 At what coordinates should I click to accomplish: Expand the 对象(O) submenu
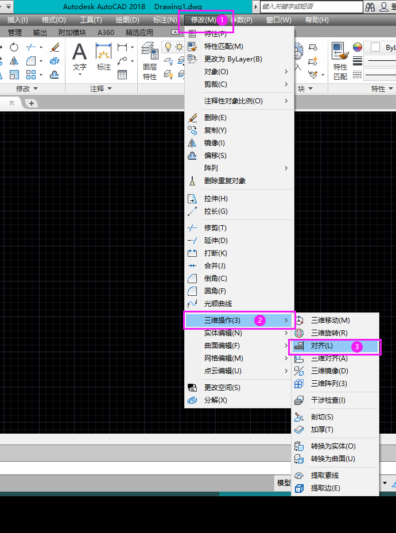click(239, 72)
